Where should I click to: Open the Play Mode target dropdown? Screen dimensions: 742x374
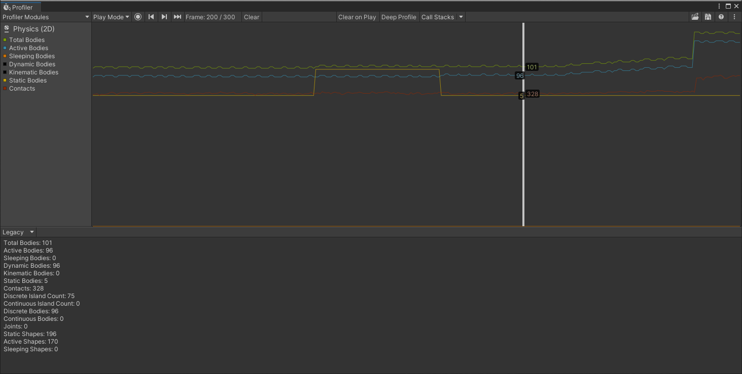111,17
